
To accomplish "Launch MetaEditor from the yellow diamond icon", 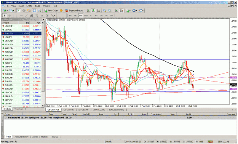I will tap(61, 11).
